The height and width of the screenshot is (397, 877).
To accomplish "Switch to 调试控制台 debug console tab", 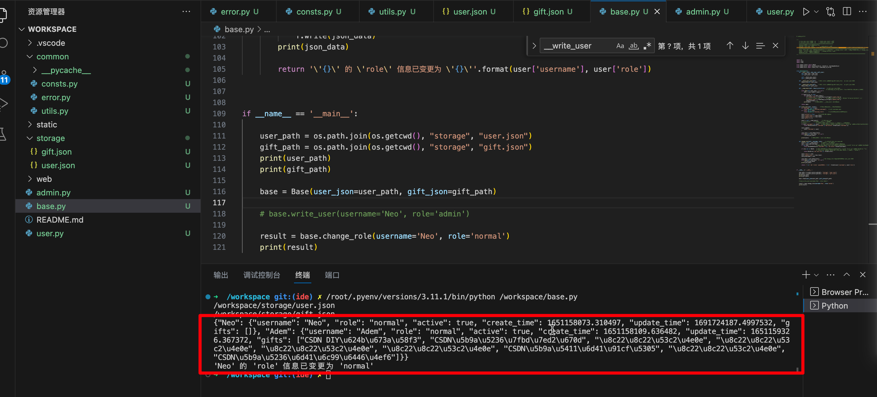I will pyautogui.click(x=261, y=275).
